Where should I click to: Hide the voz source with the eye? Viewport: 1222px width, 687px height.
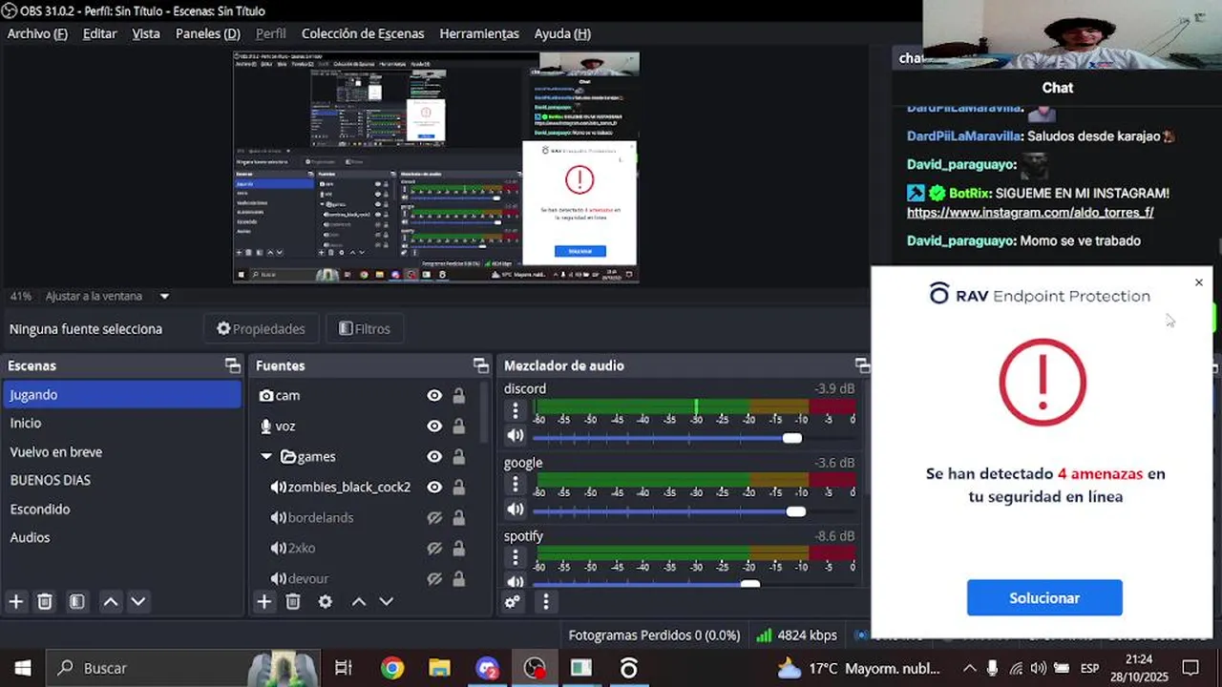(434, 426)
